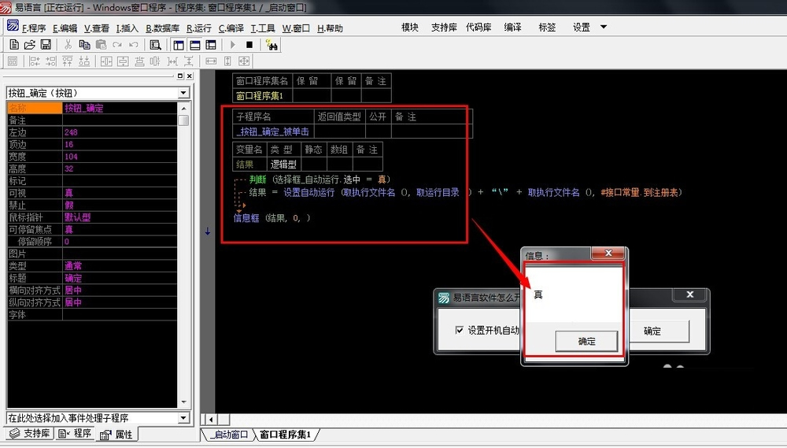Click the Copy toolbar icon
This screenshot has height=448, width=787.
[x=84, y=45]
